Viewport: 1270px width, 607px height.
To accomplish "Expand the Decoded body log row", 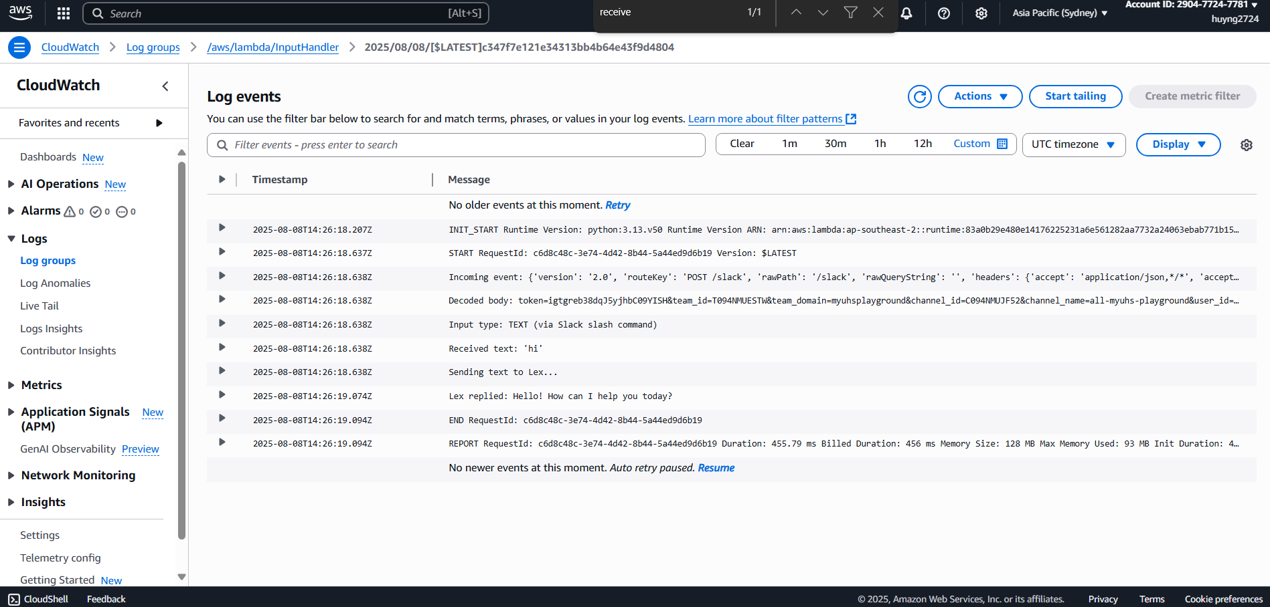I will pyautogui.click(x=222, y=299).
